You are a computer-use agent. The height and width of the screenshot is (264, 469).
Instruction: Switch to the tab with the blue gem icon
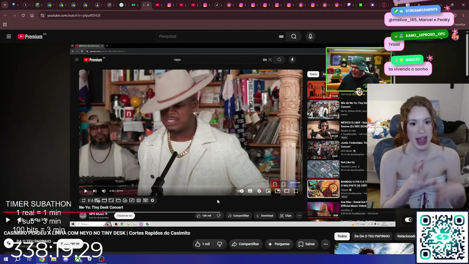[14, 5]
